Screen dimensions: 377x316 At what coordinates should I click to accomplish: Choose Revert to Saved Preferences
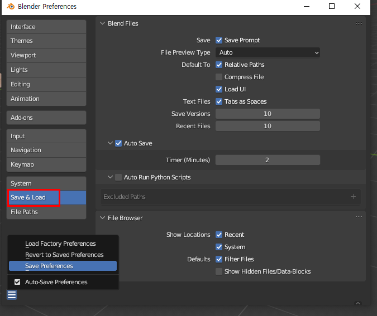click(63, 255)
